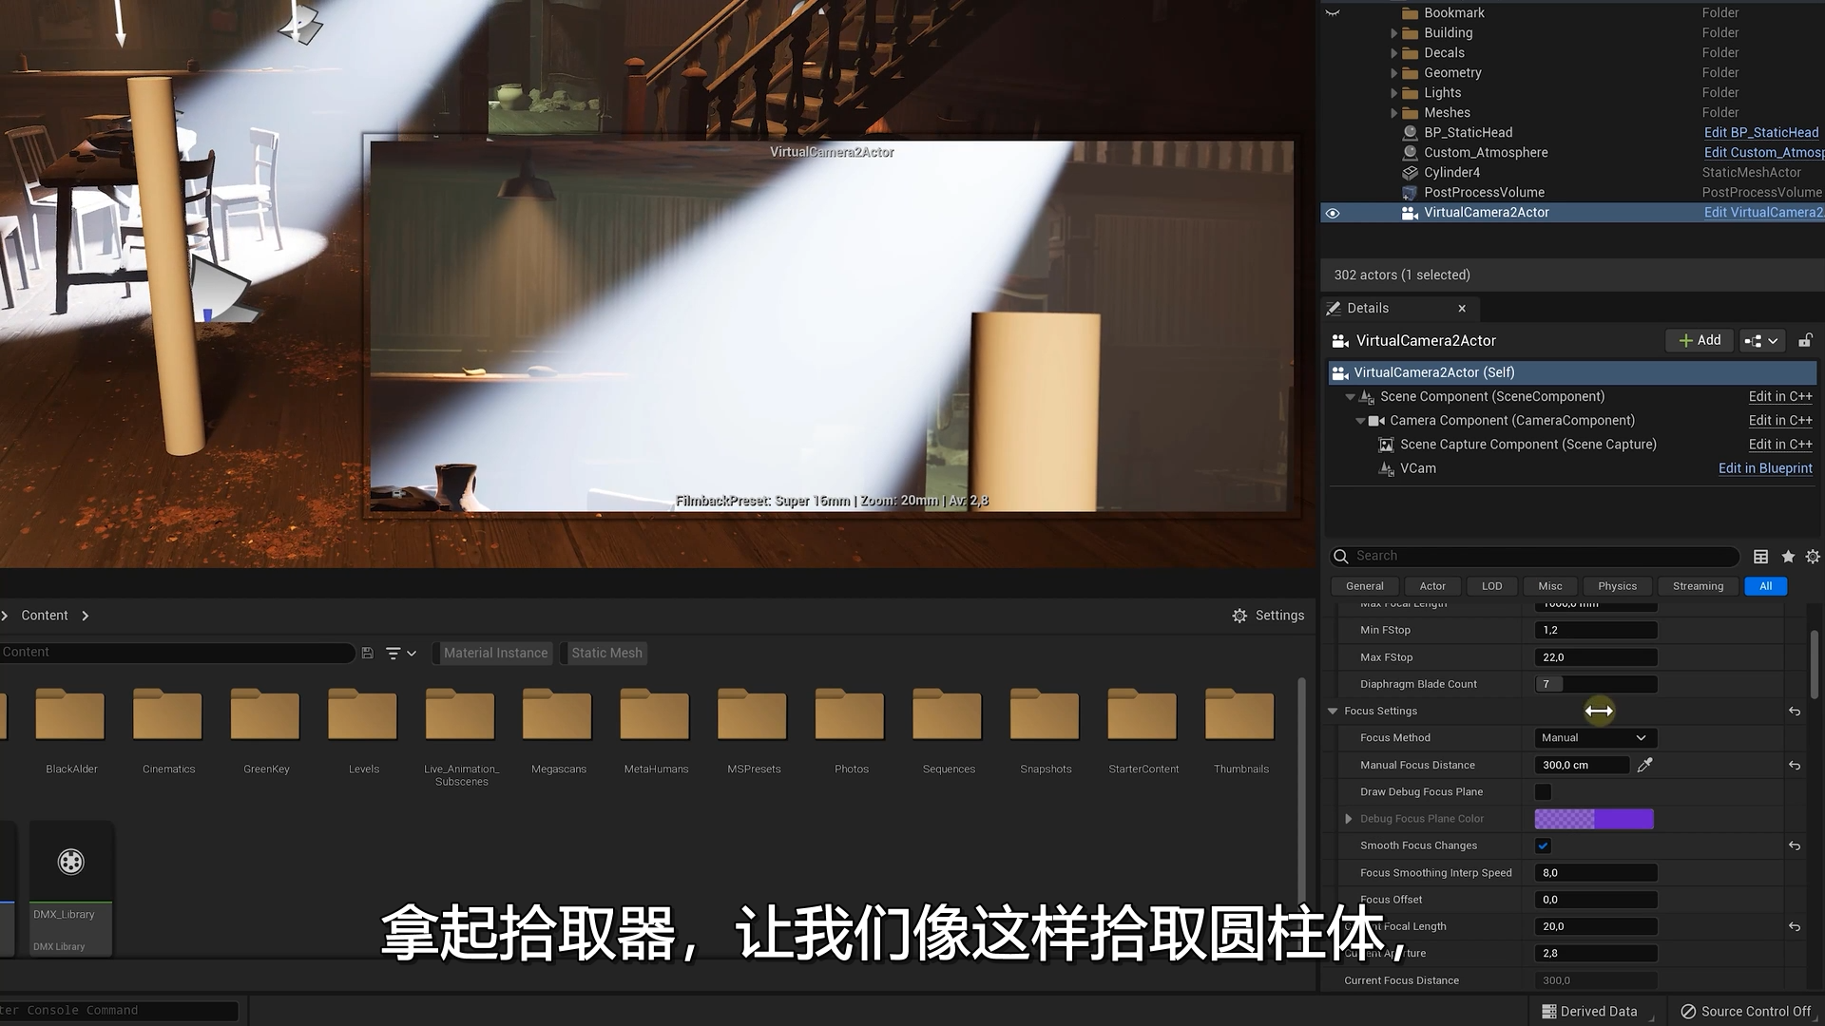Expand the Lights folder in Outliner
The height and width of the screenshot is (1026, 1825).
pos(1394,93)
